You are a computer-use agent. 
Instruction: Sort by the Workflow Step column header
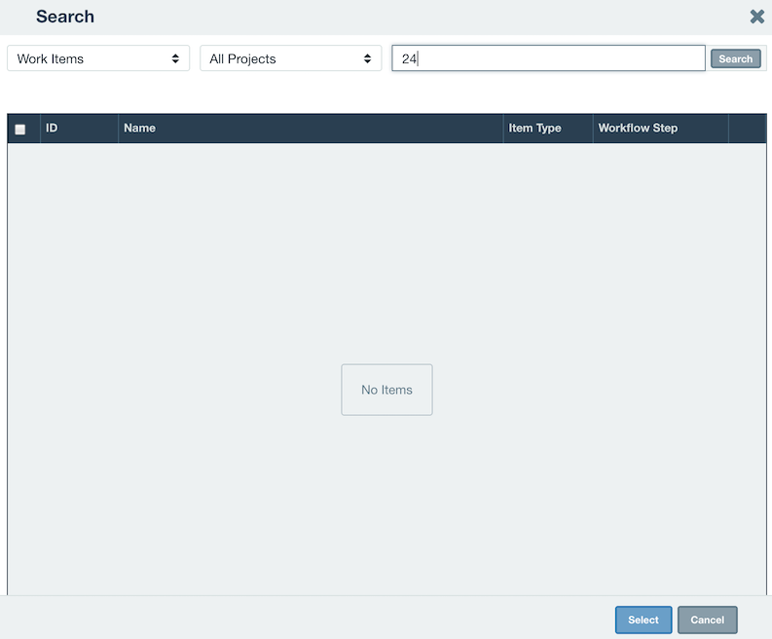pos(661,129)
